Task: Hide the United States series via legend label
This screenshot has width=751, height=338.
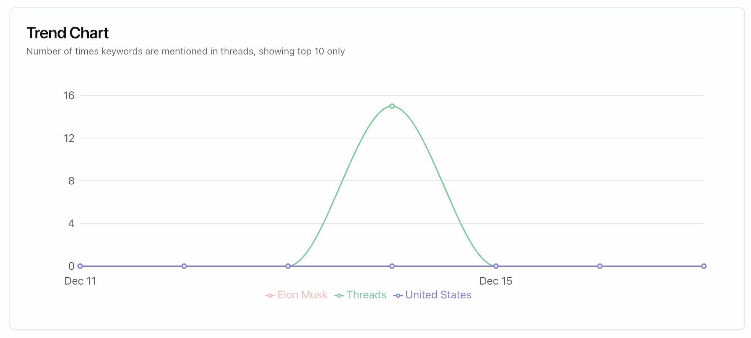Action: pyautogui.click(x=438, y=295)
